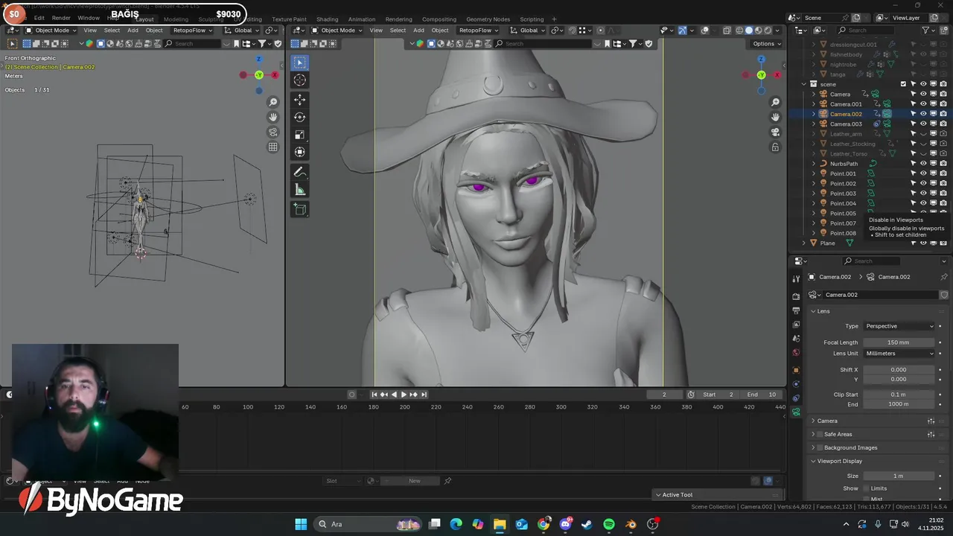This screenshot has height=536, width=953.
Task: Switch to the Geometry Nodes workspace tab
Action: click(x=488, y=19)
